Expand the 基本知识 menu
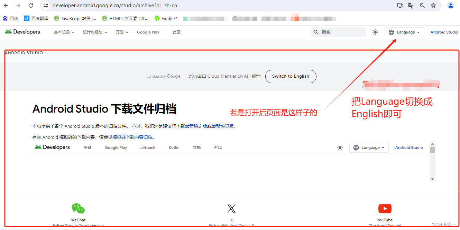460x230 pixels. pos(64,32)
